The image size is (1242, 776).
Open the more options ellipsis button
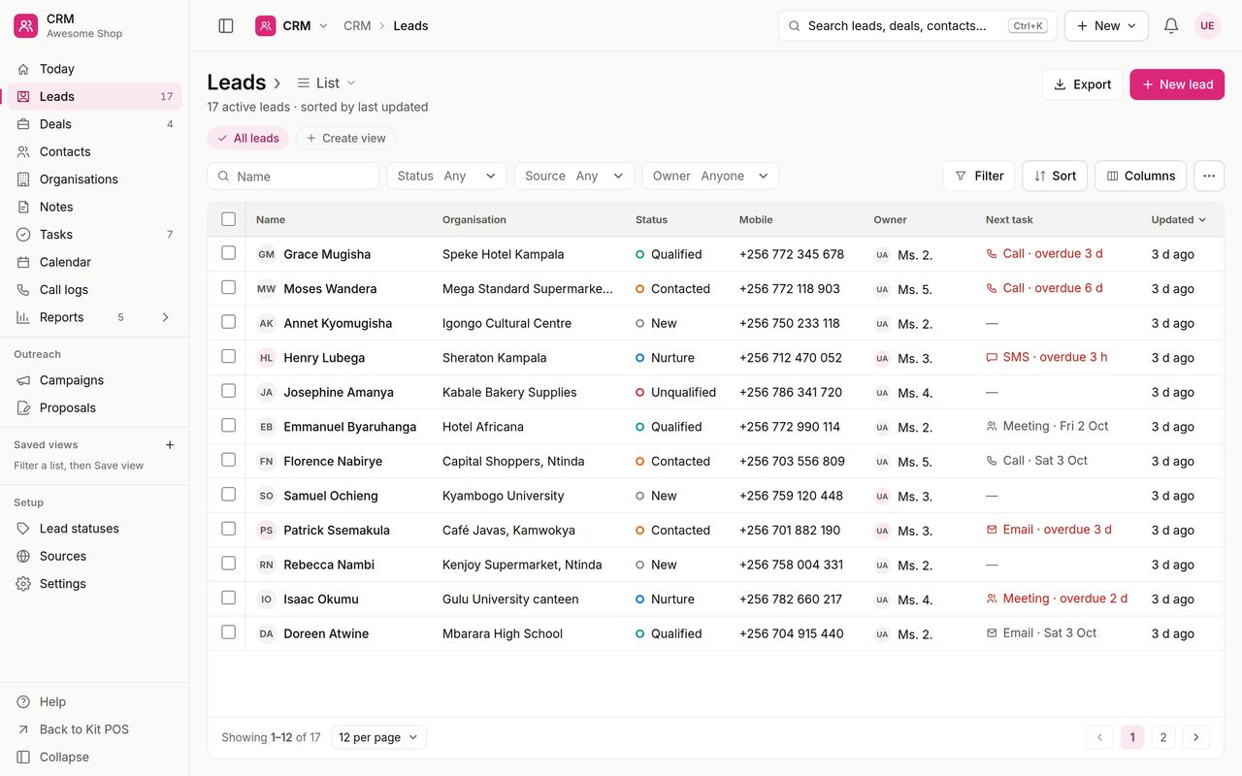tap(1209, 176)
